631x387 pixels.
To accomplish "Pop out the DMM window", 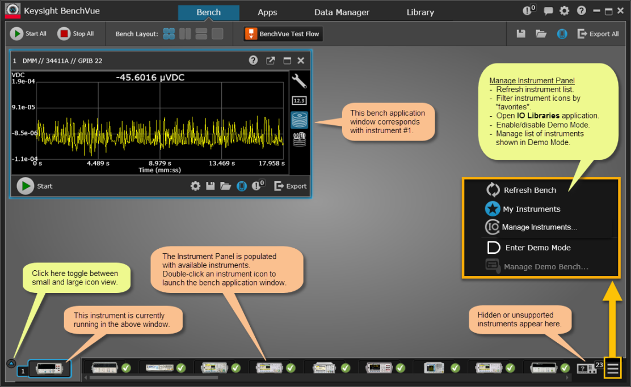I will point(271,61).
